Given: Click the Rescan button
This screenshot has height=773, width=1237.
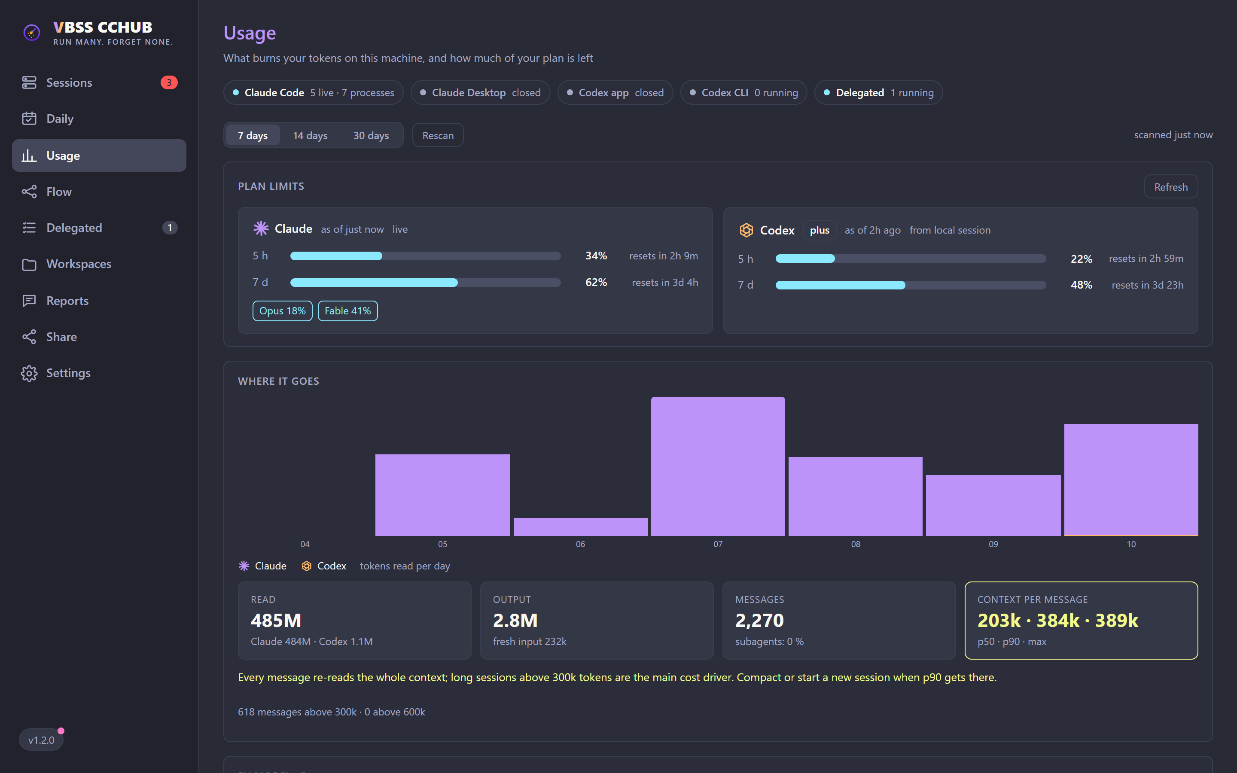Looking at the screenshot, I should point(438,135).
